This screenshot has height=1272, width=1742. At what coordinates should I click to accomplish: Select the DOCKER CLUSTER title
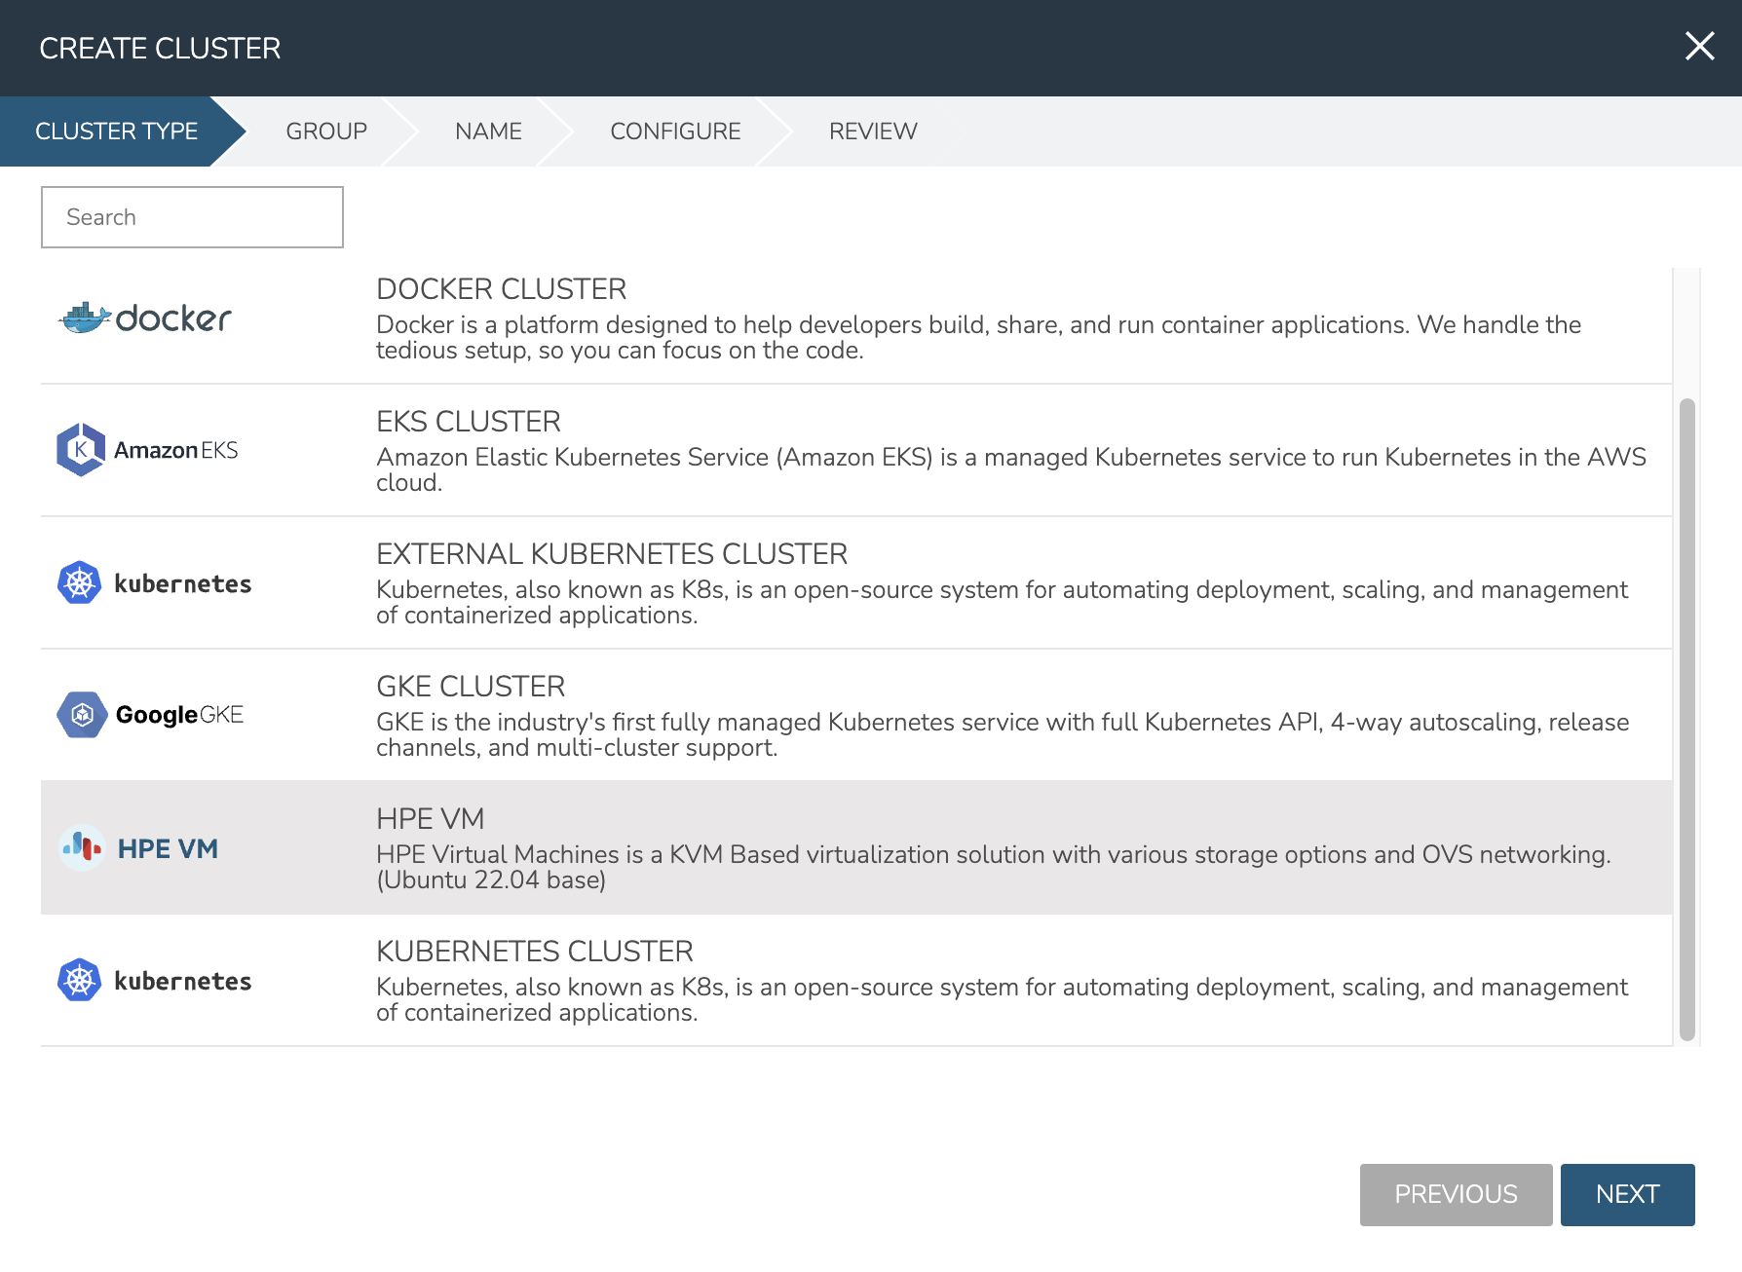click(501, 289)
